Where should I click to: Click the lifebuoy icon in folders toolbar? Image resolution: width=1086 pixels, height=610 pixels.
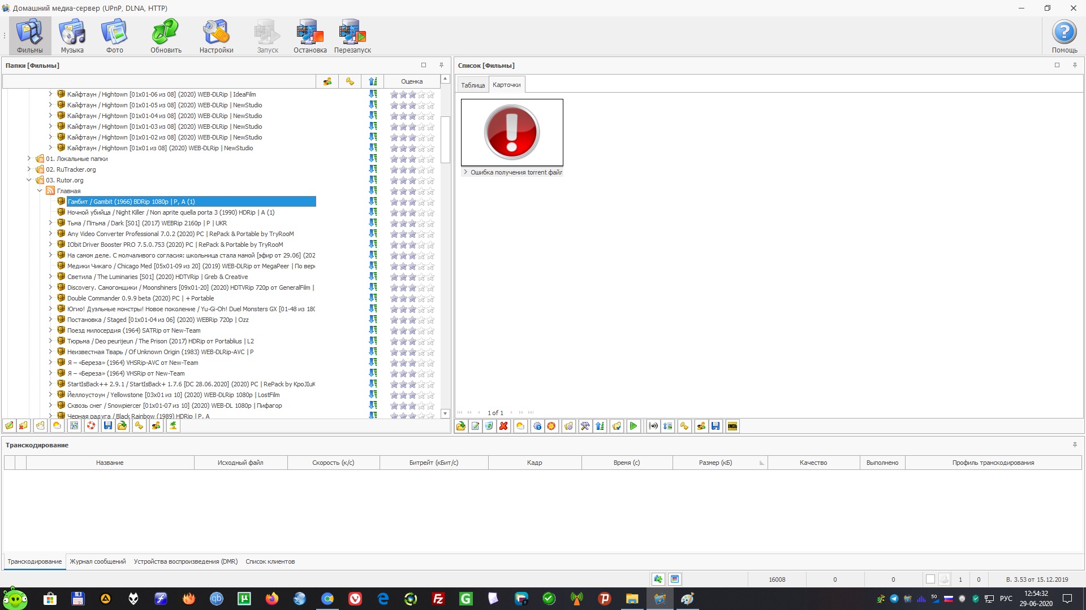tap(90, 426)
